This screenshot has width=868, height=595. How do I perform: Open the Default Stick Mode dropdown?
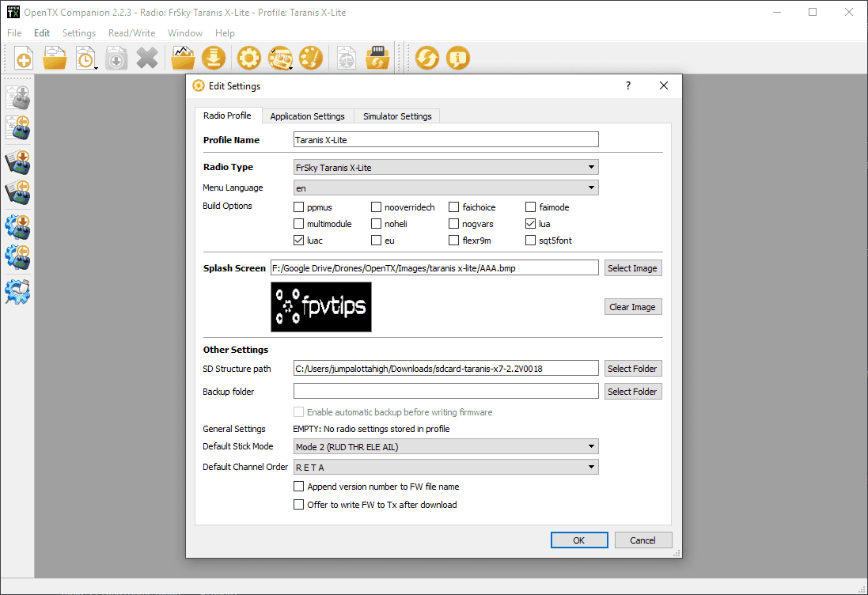[x=445, y=447]
